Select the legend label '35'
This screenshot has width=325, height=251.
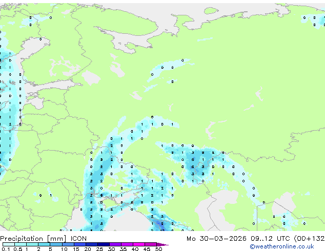(123, 249)
